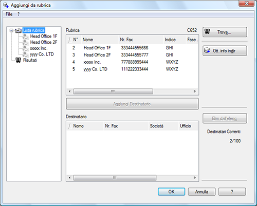Image resolution: width=257 pixels, height=206 pixels.
Task: Click the ? help button at bottom
Action: [232, 192]
